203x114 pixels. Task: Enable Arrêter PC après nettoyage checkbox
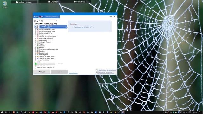(36, 68)
